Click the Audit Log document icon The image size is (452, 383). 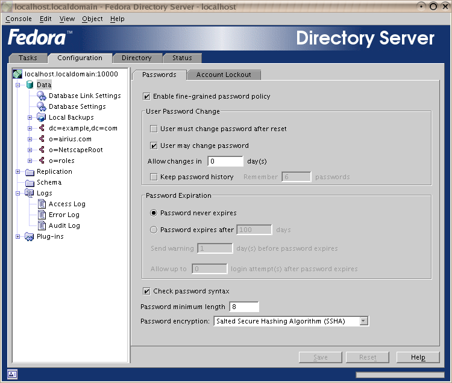(x=42, y=225)
